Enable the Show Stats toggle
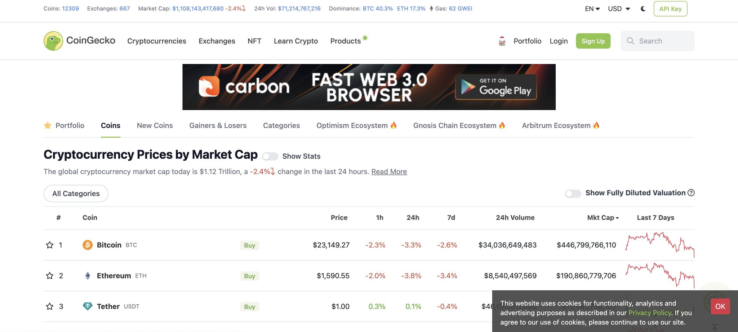The height and width of the screenshot is (332, 738). tap(270, 156)
